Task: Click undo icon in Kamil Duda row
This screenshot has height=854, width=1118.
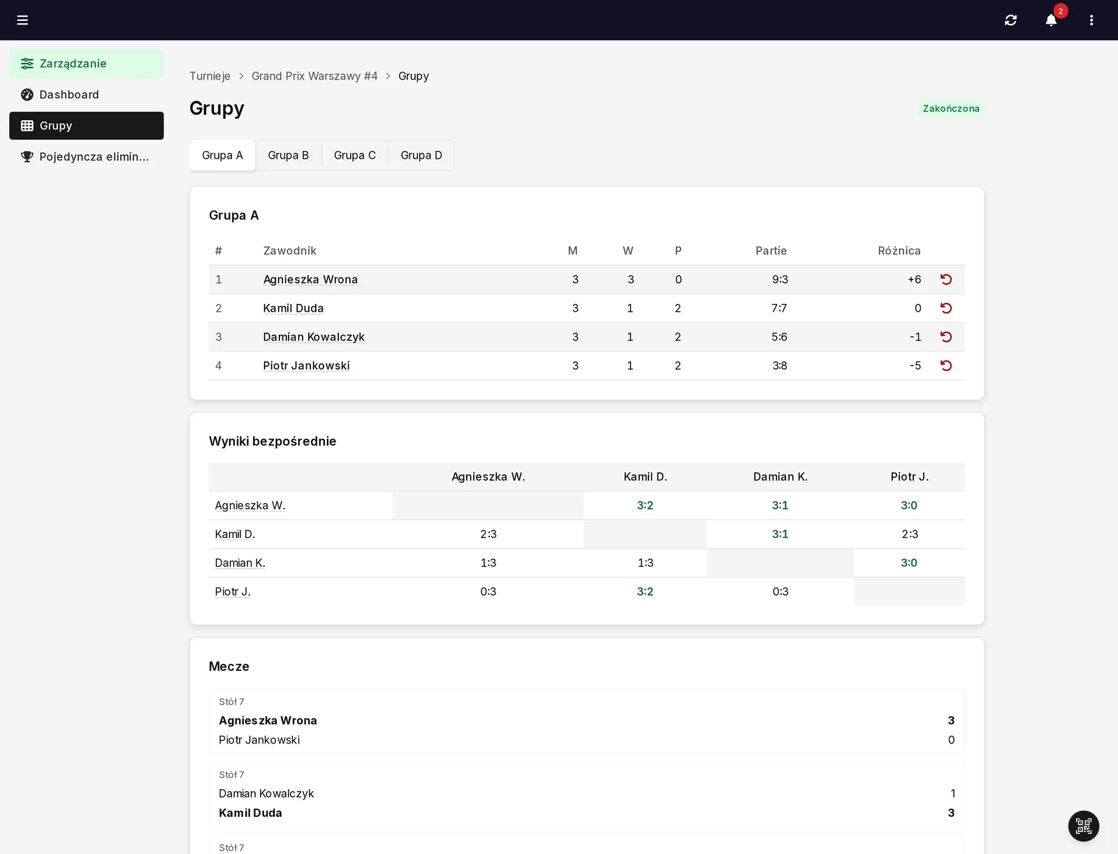Action: coord(946,308)
